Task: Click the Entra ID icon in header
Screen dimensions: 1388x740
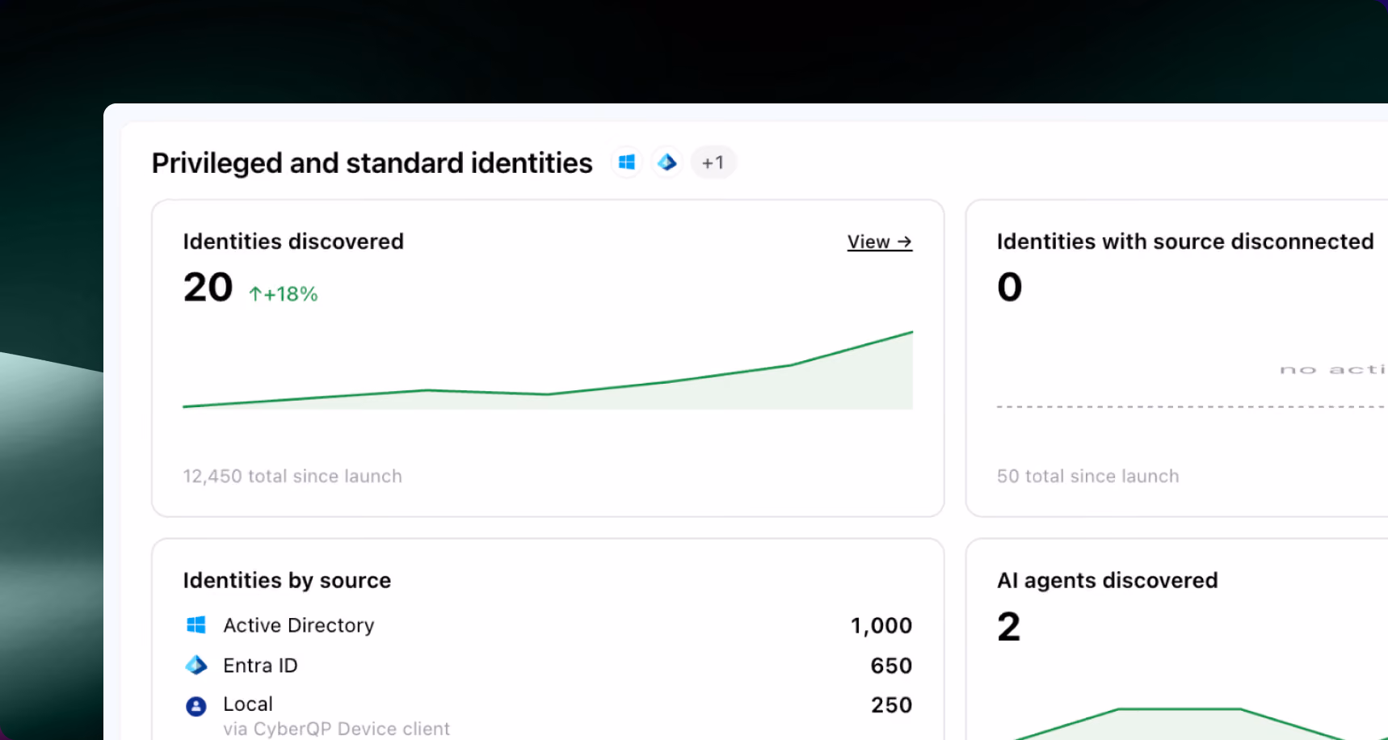Action: 667,162
